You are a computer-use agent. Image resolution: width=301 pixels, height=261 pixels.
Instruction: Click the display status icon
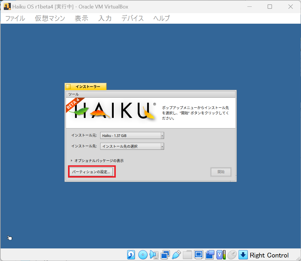(x=198, y=255)
